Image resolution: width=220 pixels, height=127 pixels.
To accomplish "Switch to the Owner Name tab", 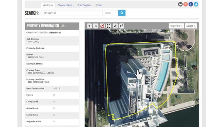I will coord(65,5).
